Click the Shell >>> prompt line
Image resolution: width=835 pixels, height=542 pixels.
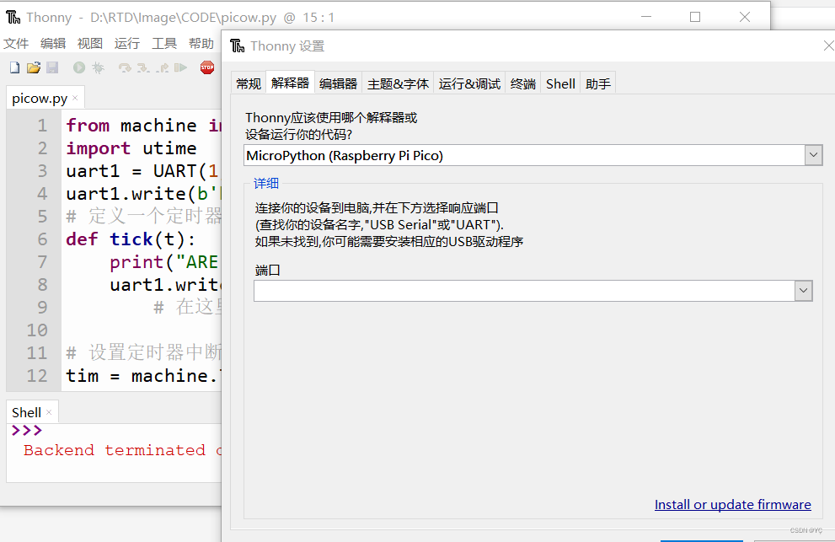pos(27,431)
